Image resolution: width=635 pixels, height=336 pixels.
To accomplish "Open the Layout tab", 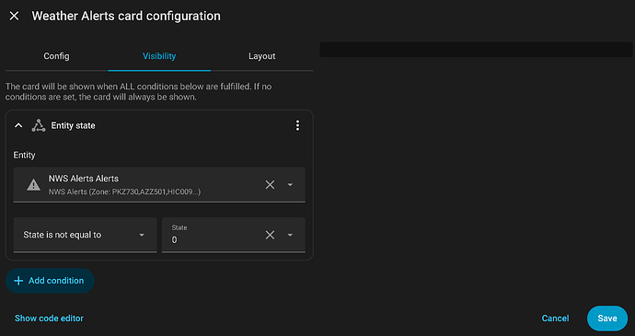I will [x=262, y=56].
